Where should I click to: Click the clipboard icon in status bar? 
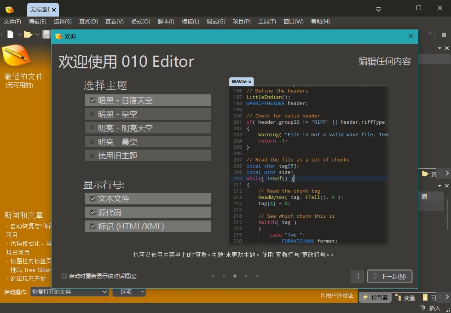point(422,308)
